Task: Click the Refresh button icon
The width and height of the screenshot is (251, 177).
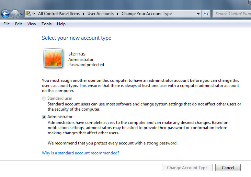Action: pyautogui.click(x=206, y=14)
